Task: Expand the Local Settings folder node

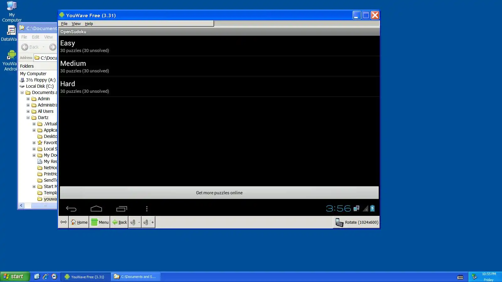Action: coord(34,149)
